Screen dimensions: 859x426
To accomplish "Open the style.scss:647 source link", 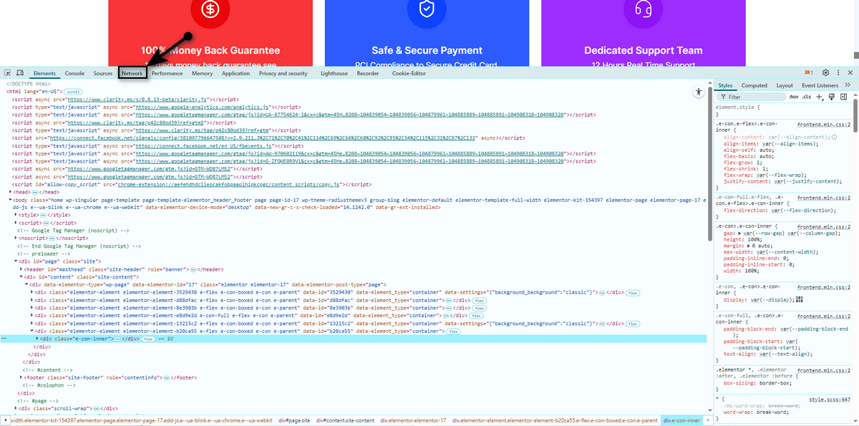I will (830, 399).
